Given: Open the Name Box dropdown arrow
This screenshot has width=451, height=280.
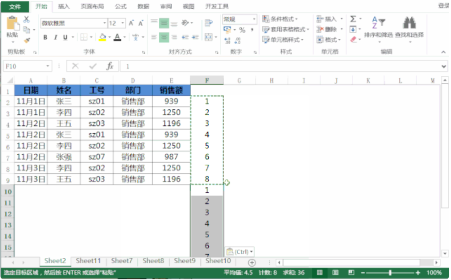Looking at the screenshot, I should point(48,66).
